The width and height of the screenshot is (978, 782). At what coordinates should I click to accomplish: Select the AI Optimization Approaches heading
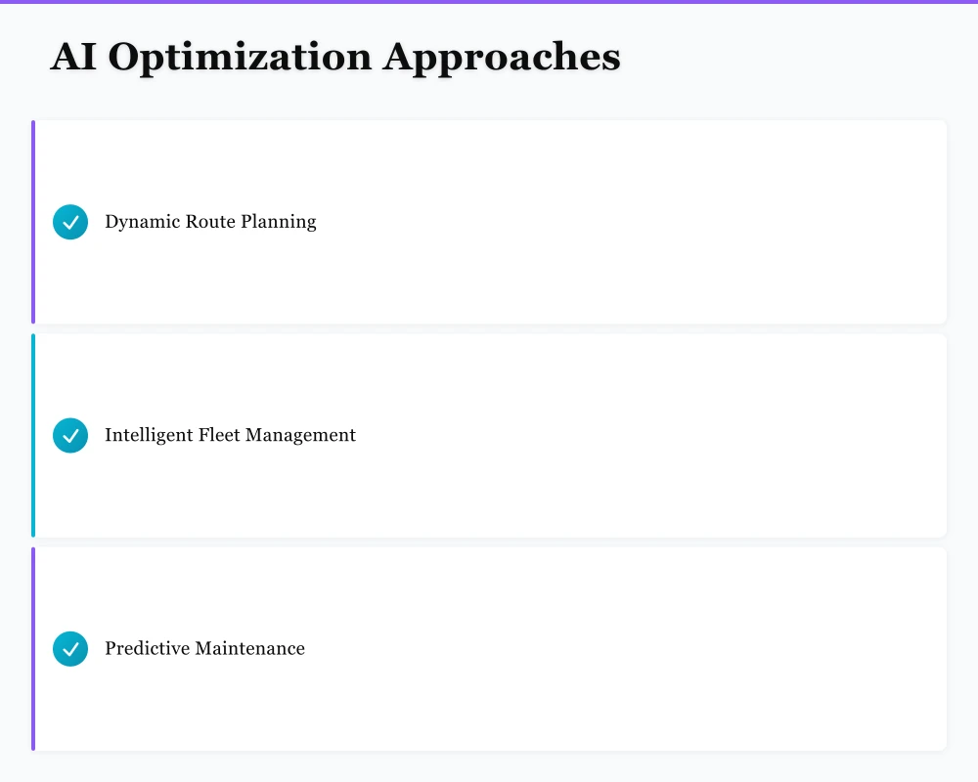click(335, 57)
